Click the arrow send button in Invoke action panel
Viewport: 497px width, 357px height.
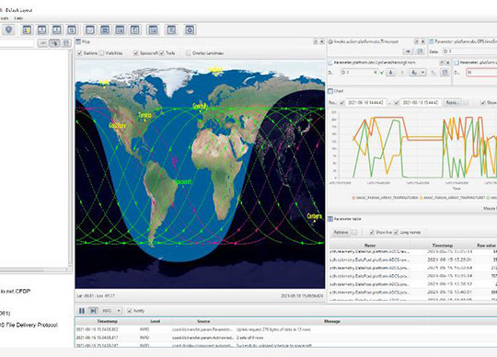[409, 52]
